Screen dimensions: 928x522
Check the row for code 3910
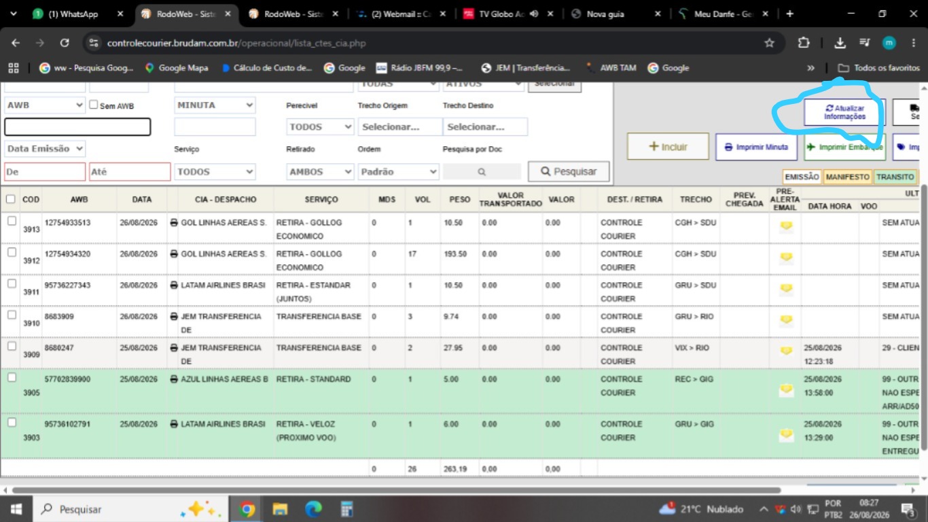pos(12,315)
